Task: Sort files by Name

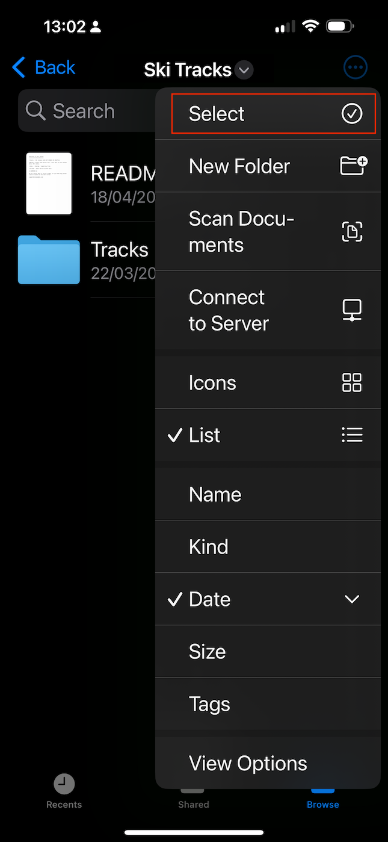Action: [215, 494]
